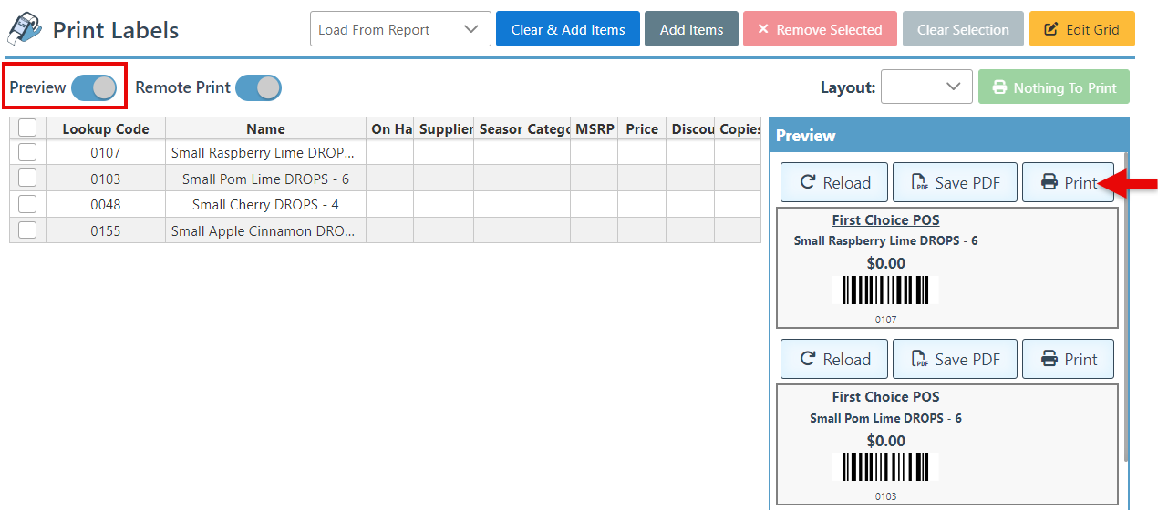Open the Load From Report dropdown

coord(400,29)
